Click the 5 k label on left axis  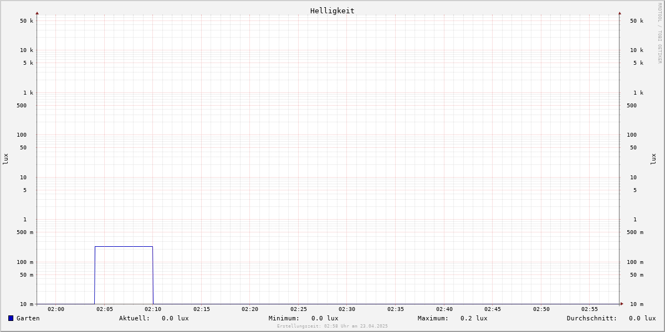tap(28, 63)
